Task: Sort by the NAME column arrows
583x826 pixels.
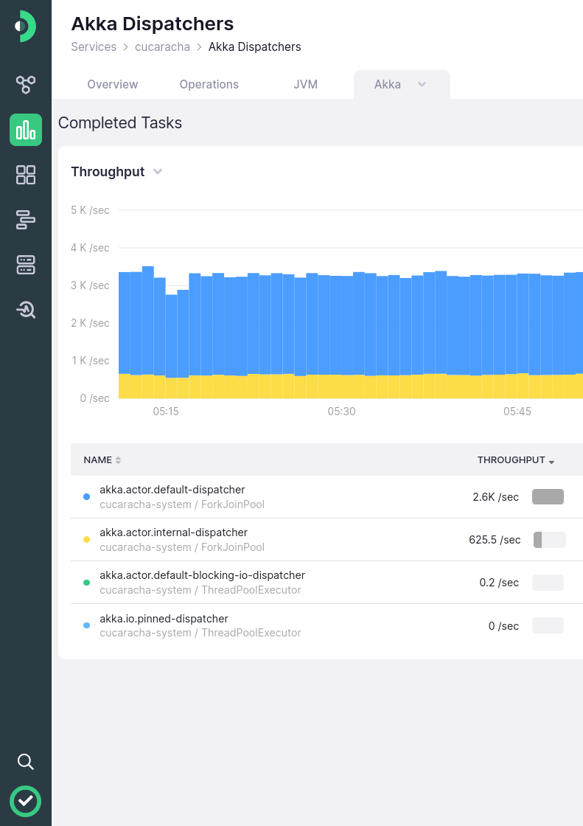Action: tap(118, 460)
